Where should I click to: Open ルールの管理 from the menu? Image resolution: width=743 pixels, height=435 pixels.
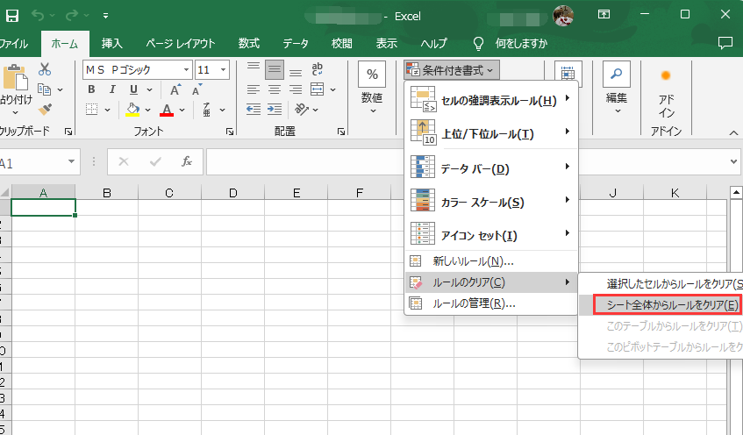tap(474, 303)
